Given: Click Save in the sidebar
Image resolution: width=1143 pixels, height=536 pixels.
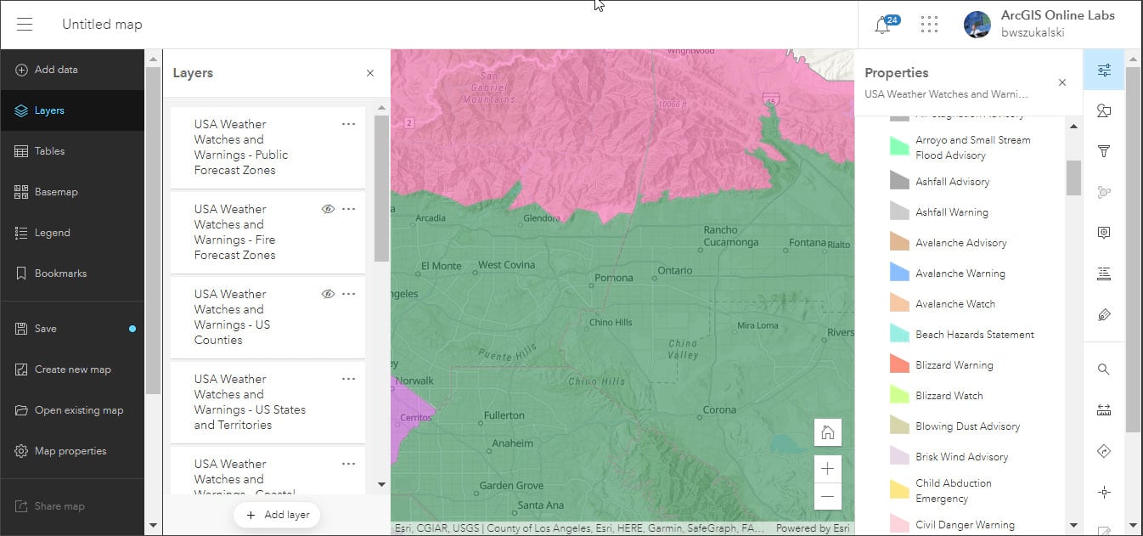Looking at the screenshot, I should 72,329.
